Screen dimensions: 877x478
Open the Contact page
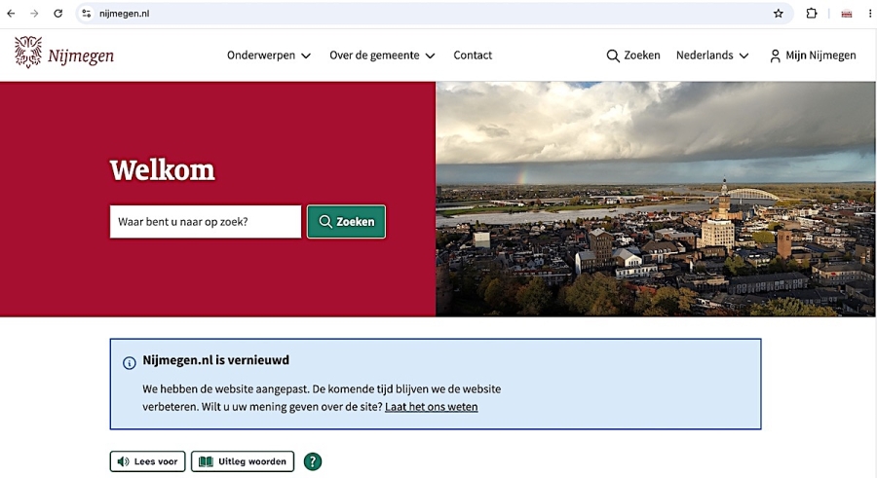(473, 55)
